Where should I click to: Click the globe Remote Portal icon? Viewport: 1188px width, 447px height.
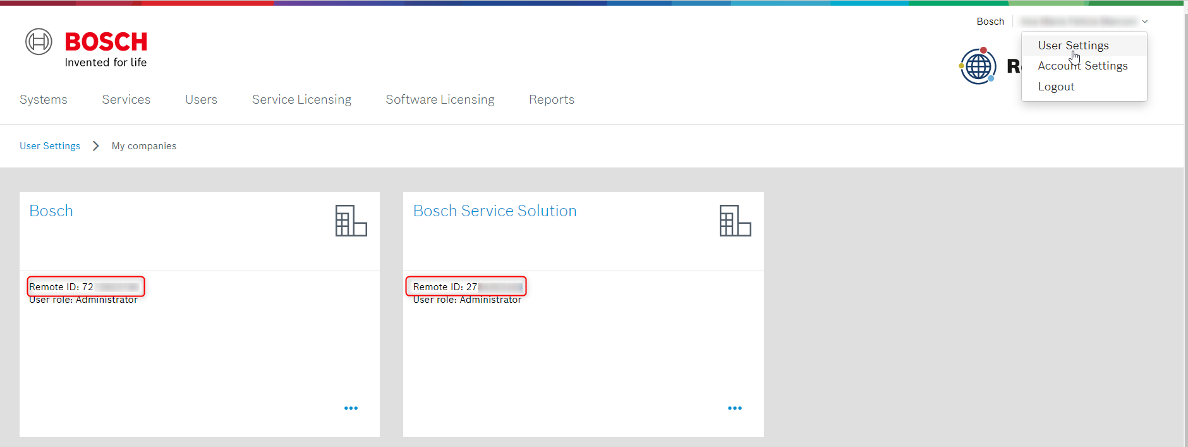click(978, 66)
